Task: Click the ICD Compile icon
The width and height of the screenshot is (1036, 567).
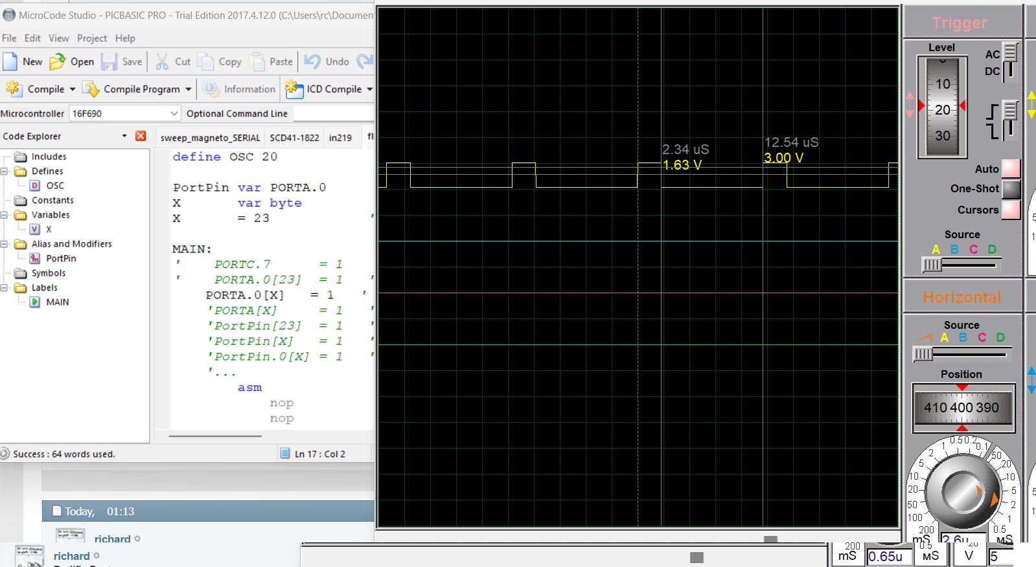Action: (294, 89)
